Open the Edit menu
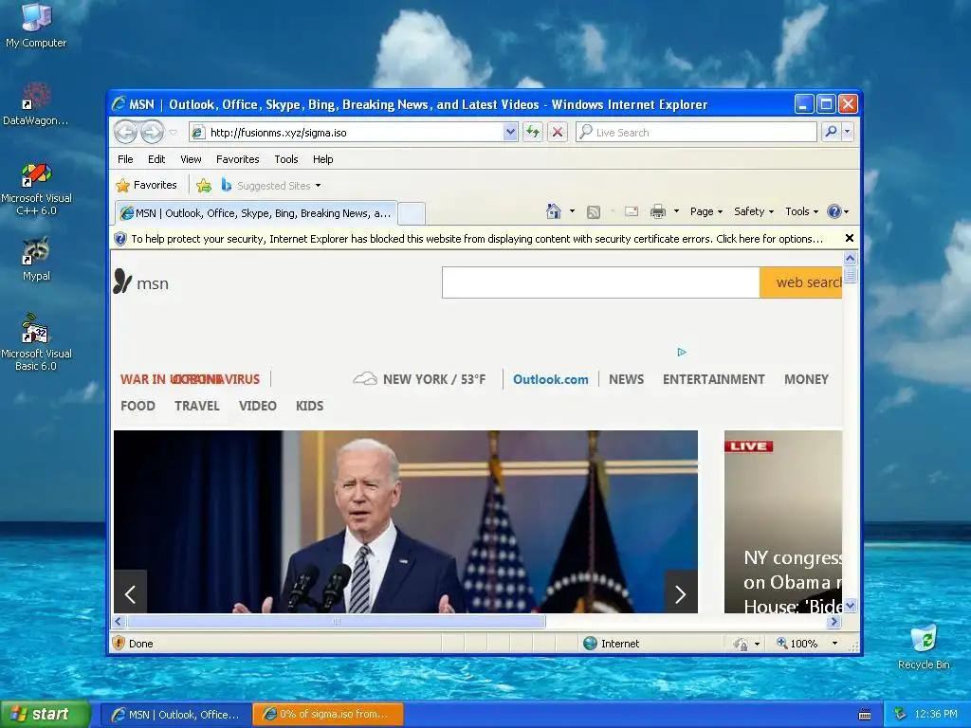 click(x=156, y=159)
